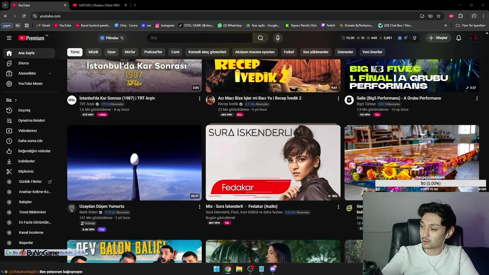Open Acı Macı Bize İşler mi title
Screen dimensions: 489x275
click(x=260, y=98)
